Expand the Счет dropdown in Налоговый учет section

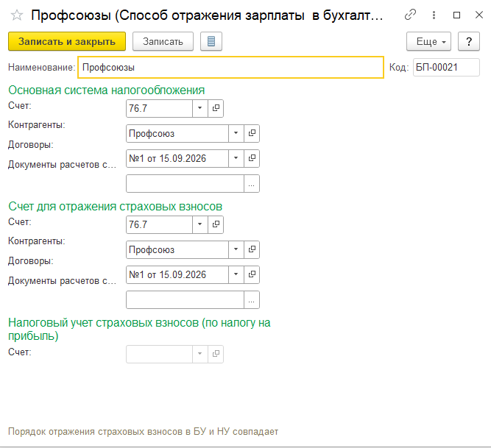pos(199,354)
